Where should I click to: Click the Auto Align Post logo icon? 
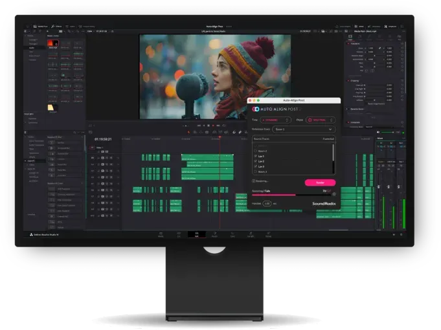pyautogui.click(x=256, y=109)
